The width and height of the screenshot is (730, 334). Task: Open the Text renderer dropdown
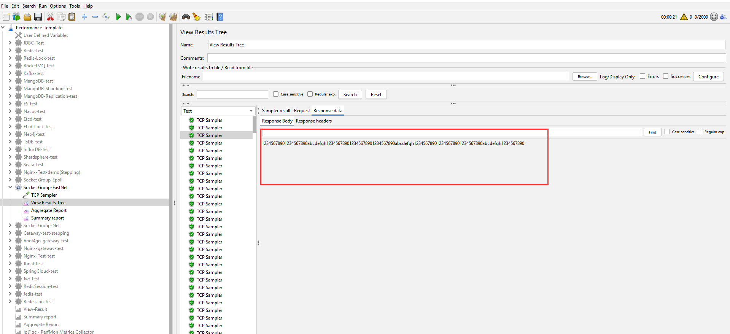pos(218,111)
